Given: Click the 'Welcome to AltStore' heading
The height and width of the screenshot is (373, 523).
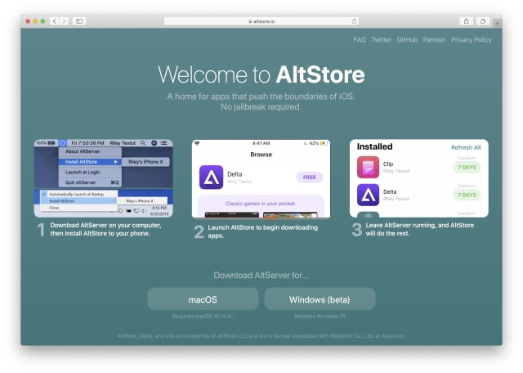Looking at the screenshot, I should pyautogui.click(x=261, y=74).
